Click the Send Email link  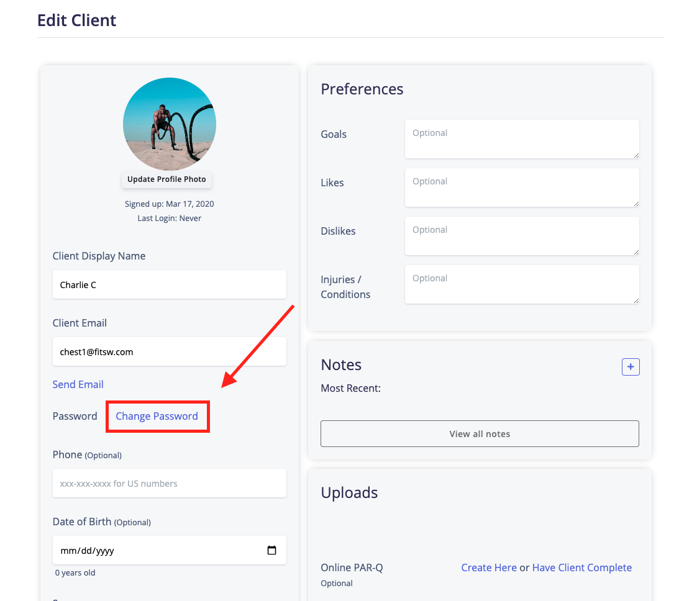coord(78,384)
